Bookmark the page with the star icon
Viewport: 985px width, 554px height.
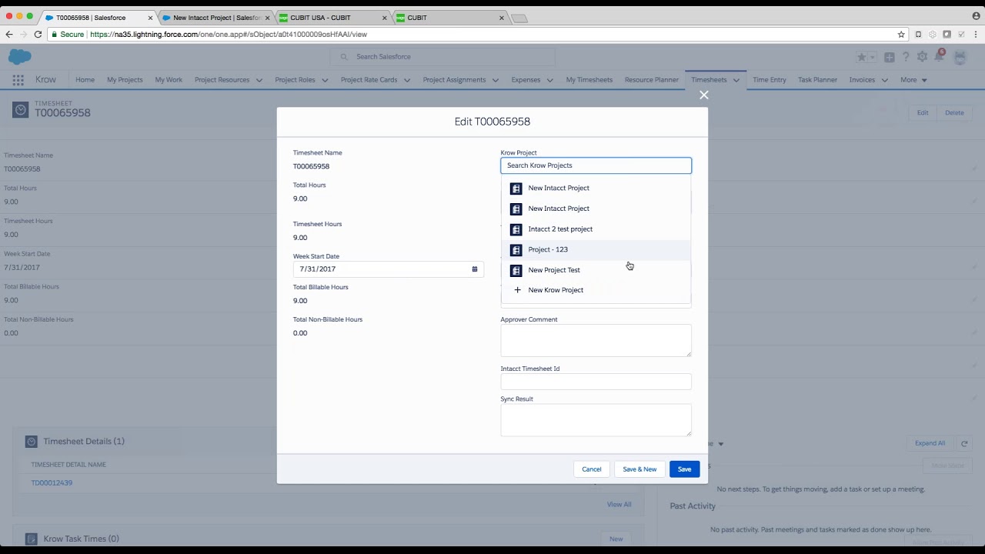pyautogui.click(x=901, y=34)
